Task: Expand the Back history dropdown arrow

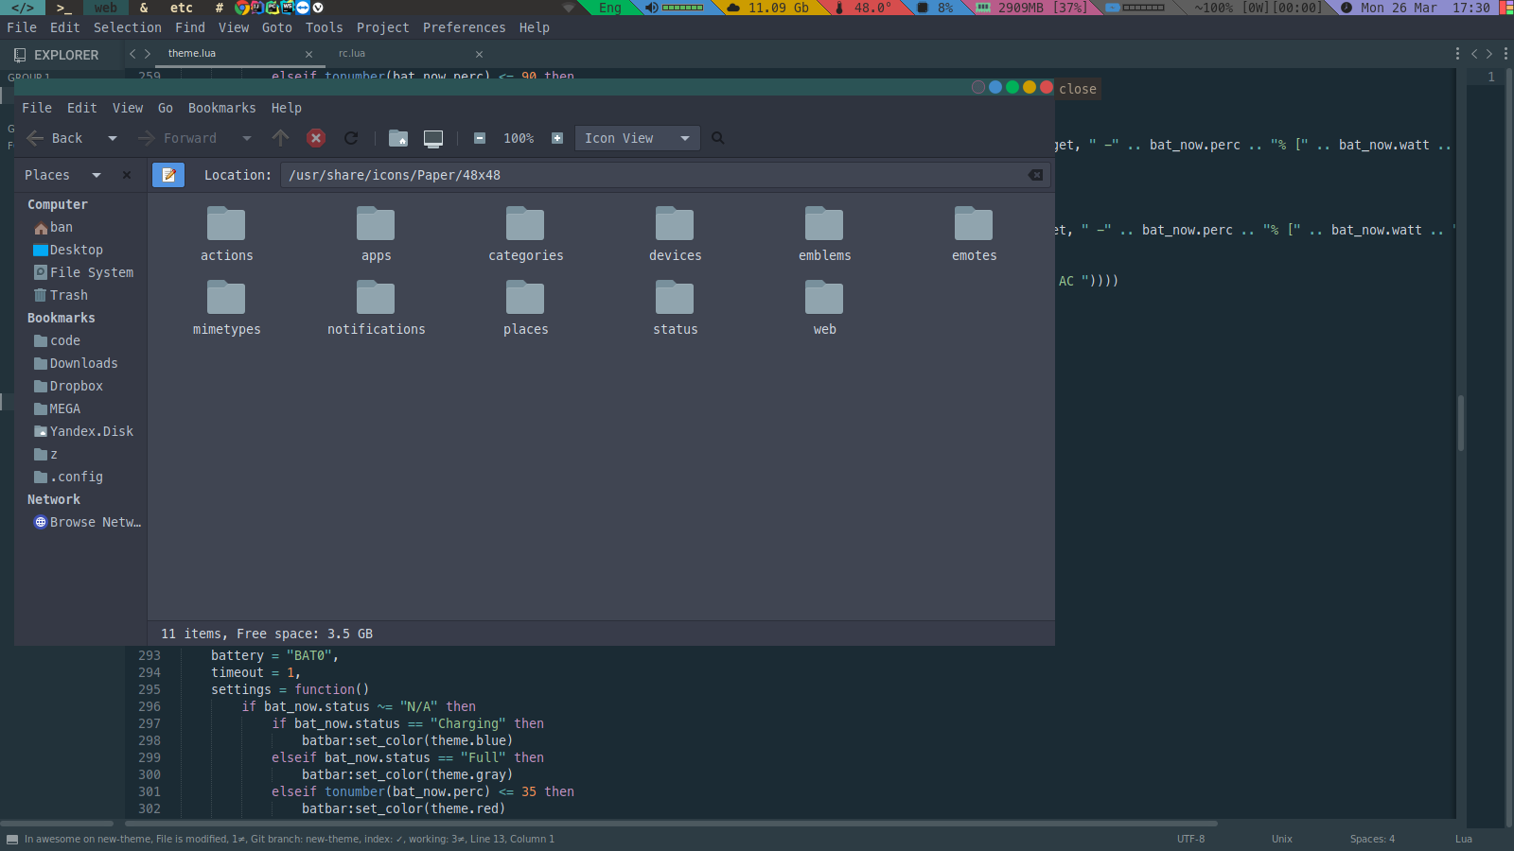Action: click(113, 138)
